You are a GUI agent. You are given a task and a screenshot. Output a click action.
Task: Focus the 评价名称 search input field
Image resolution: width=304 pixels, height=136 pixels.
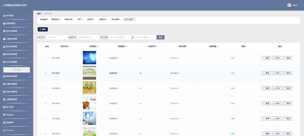[57, 37]
